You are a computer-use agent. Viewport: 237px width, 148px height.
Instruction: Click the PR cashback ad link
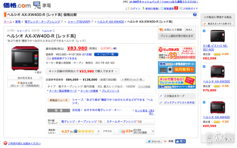click(x=163, y=2)
